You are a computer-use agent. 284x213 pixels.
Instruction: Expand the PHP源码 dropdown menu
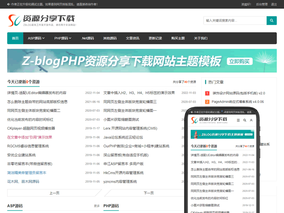pyautogui.click(x=63, y=38)
